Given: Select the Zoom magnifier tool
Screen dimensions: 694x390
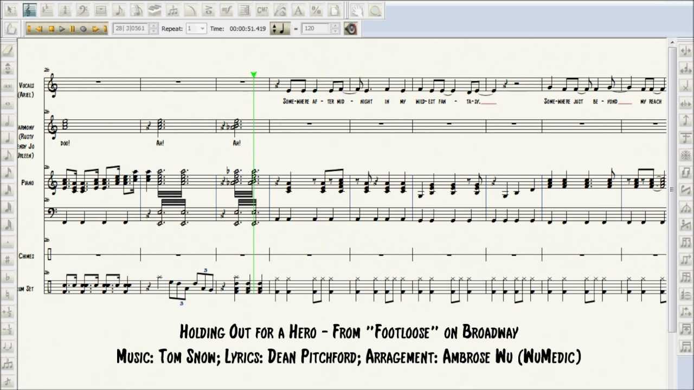Looking at the screenshot, I should [375, 10].
